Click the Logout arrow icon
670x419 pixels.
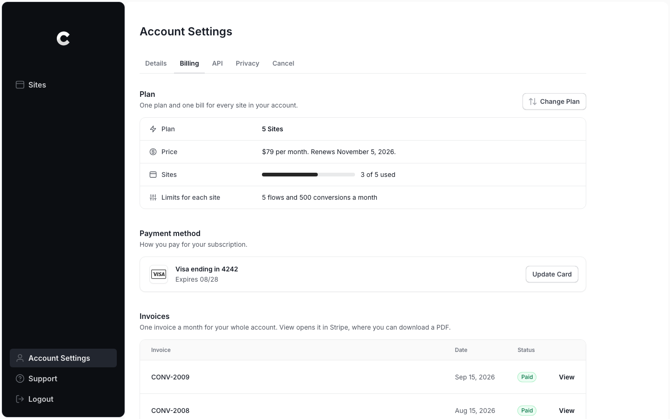click(20, 399)
